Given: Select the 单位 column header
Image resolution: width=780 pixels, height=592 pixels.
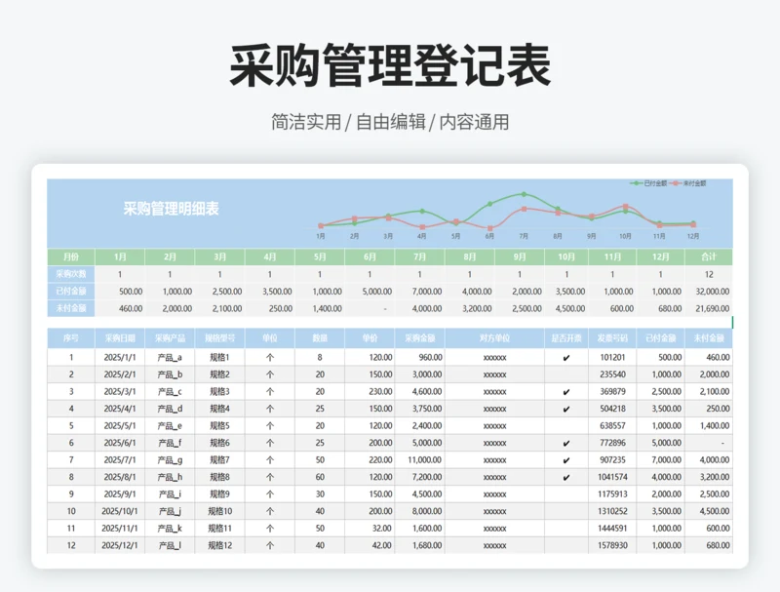Looking at the screenshot, I should pyautogui.click(x=270, y=338).
